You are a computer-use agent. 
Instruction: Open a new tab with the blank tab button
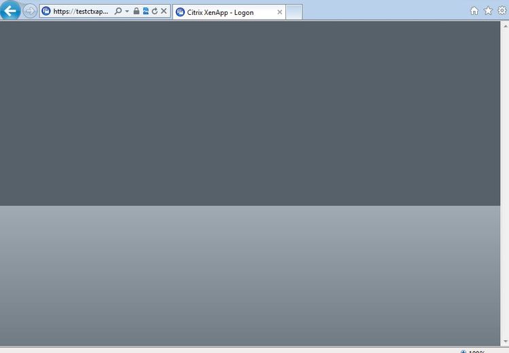point(294,12)
